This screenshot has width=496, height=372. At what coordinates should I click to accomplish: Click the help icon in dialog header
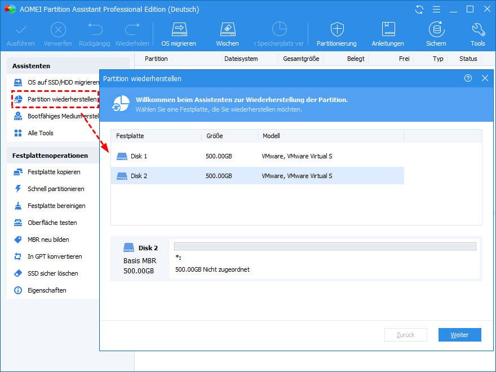[x=468, y=78]
